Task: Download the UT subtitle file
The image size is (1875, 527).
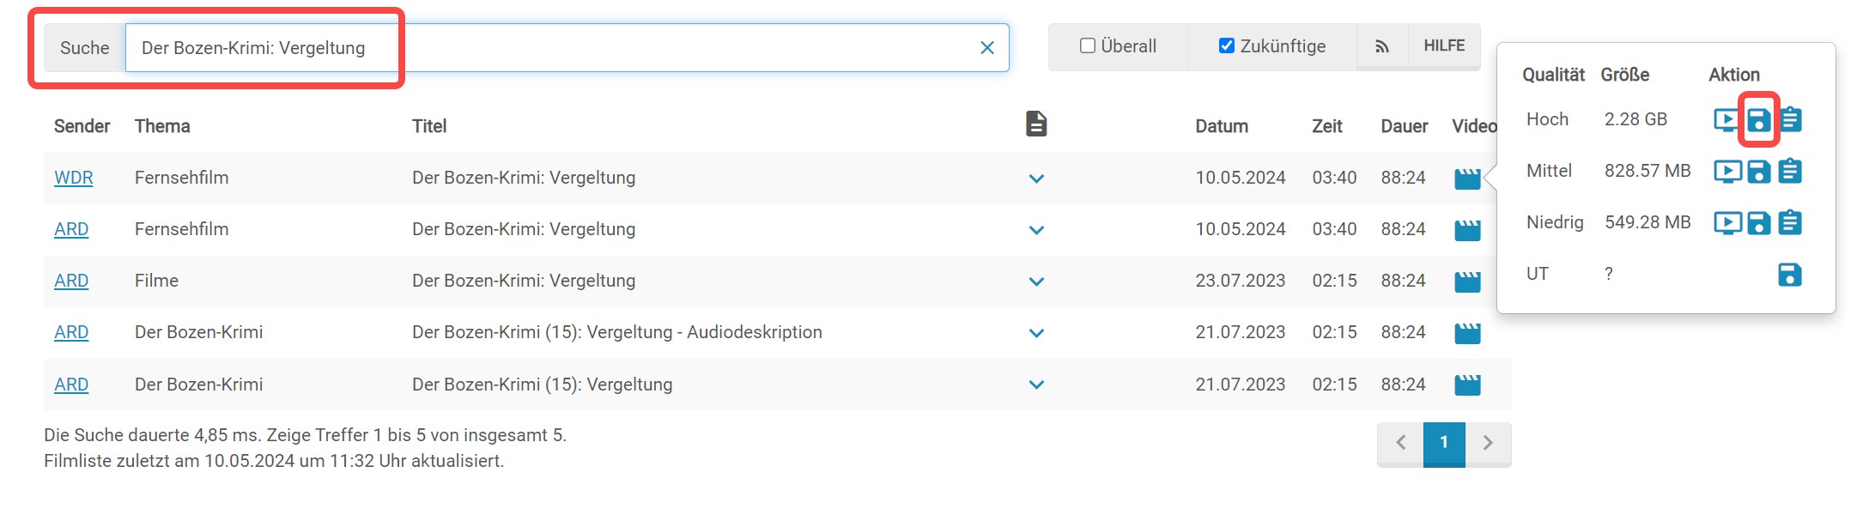Action: pyautogui.click(x=1789, y=275)
